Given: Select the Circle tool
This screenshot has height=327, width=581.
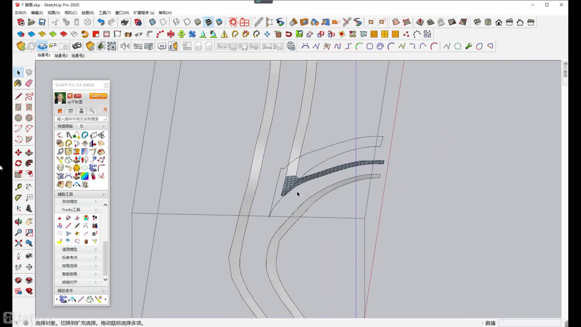Looking at the screenshot, I should point(18,118).
